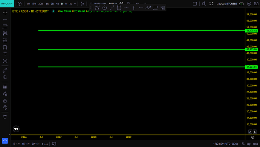Remove drawings with the trash icon

tap(5, 117)
